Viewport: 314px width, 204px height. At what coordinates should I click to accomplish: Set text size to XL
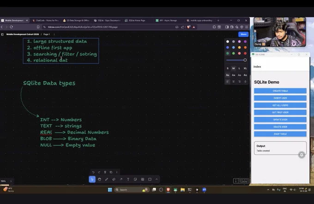point(245,68)
